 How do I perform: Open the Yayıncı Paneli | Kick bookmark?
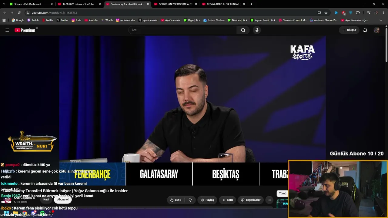pos(263,20)
